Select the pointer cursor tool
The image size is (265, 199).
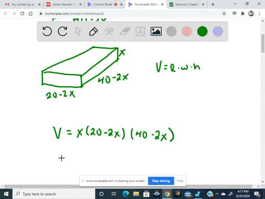(78, 32)
